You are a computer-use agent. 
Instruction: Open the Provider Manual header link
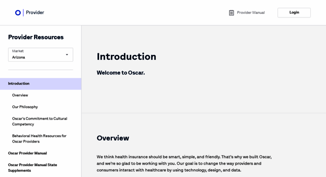point(250,13)
